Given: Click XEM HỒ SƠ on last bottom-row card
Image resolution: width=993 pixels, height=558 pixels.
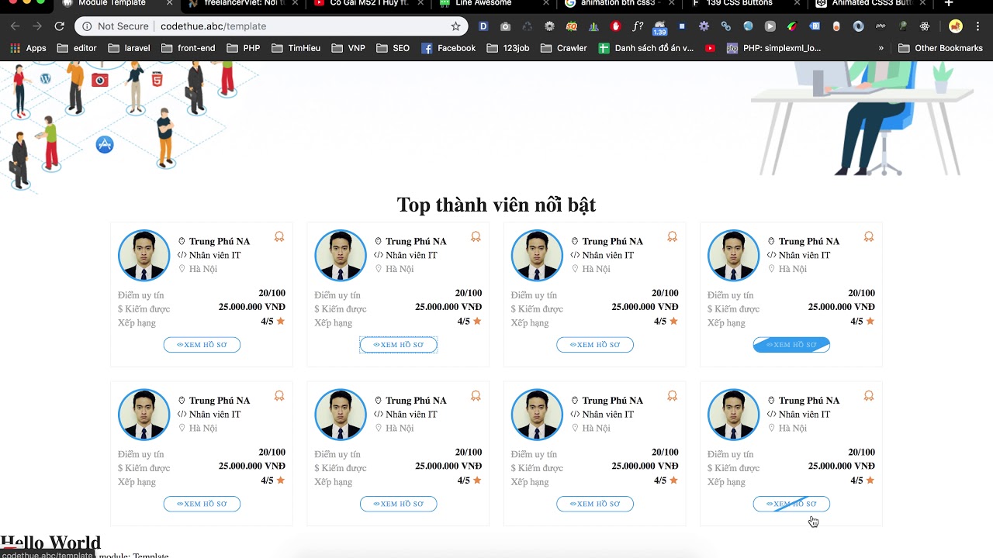Looking at the screenshot, I should (x=791, y=504).
